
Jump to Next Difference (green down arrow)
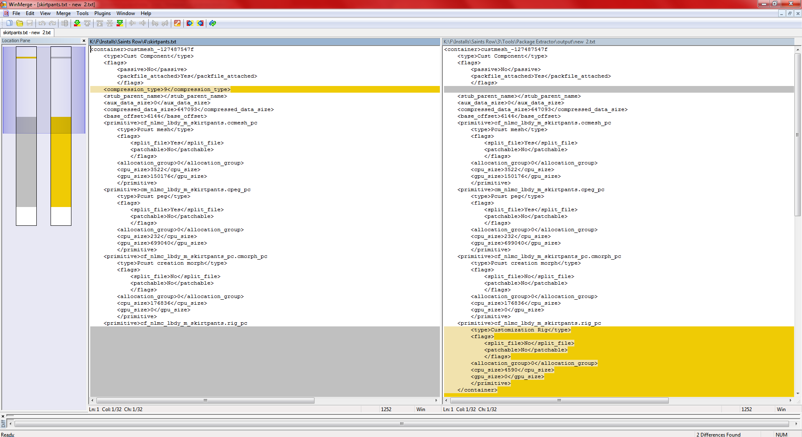tap(77, 23)
